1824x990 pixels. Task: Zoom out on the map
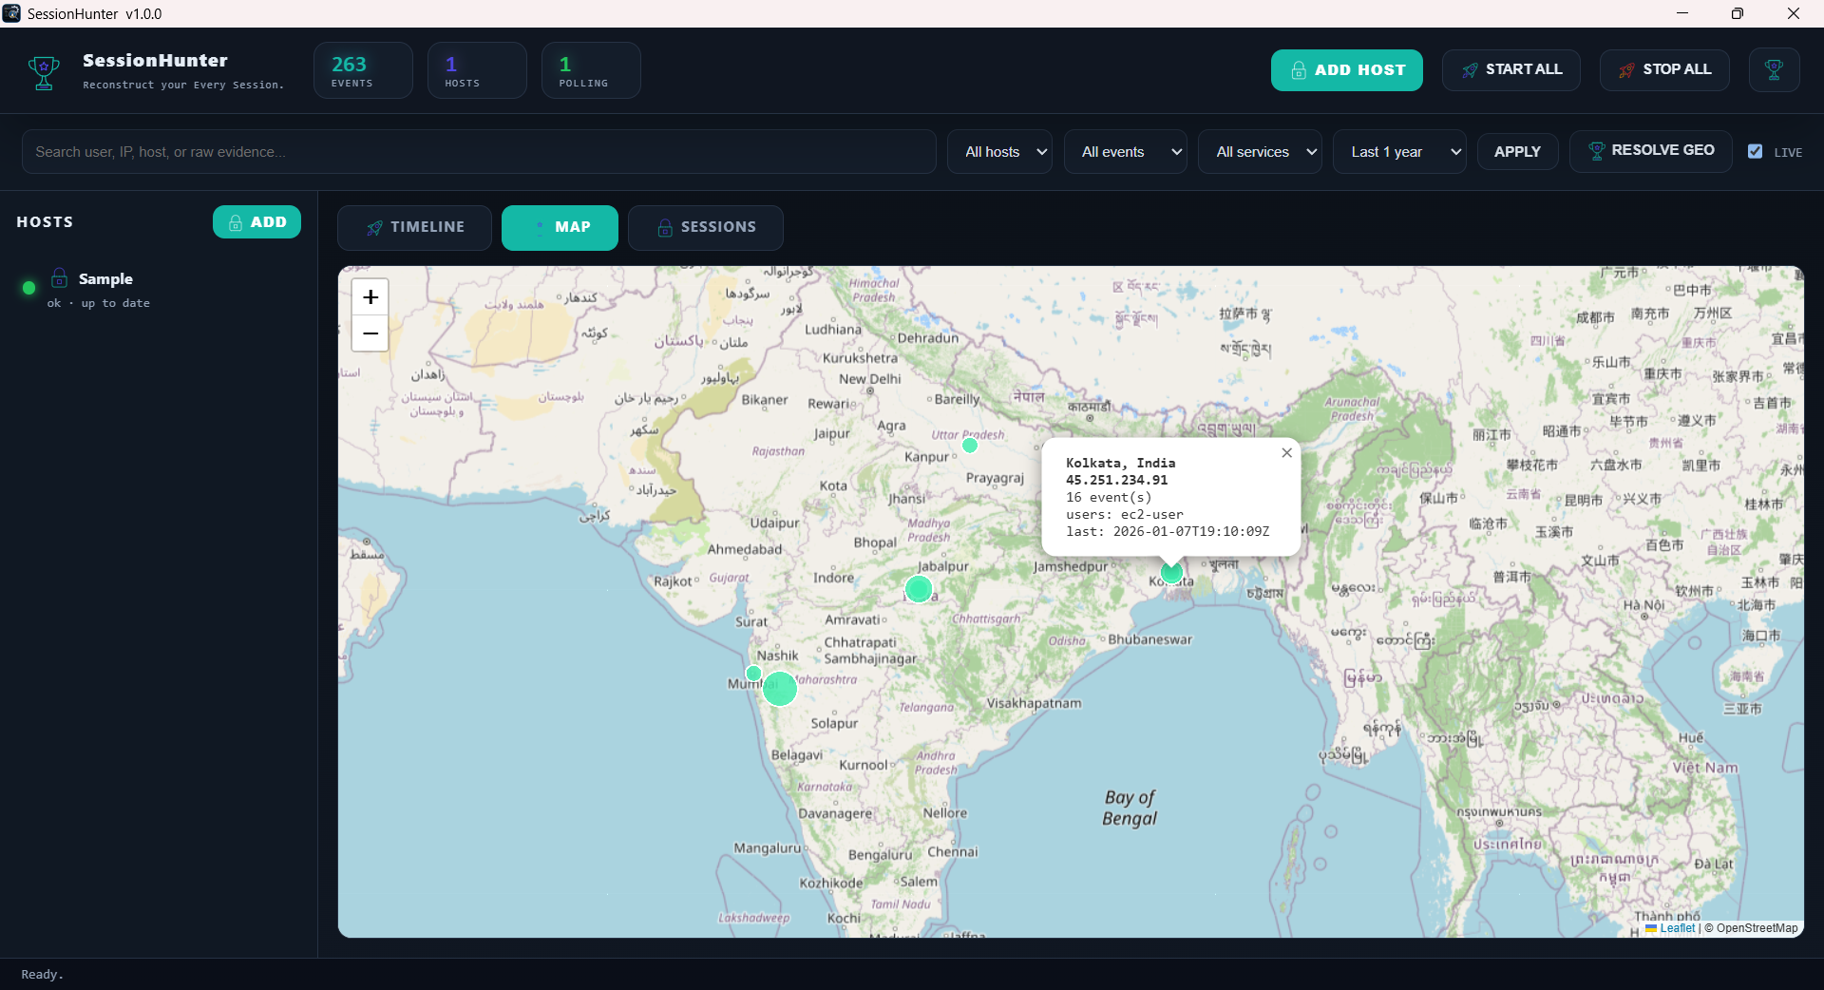point(370,333)
